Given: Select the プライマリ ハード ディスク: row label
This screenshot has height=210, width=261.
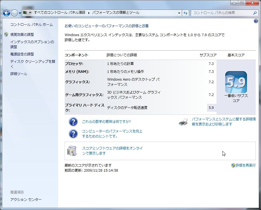Looking at the screenshot, I should click(84, 108).
